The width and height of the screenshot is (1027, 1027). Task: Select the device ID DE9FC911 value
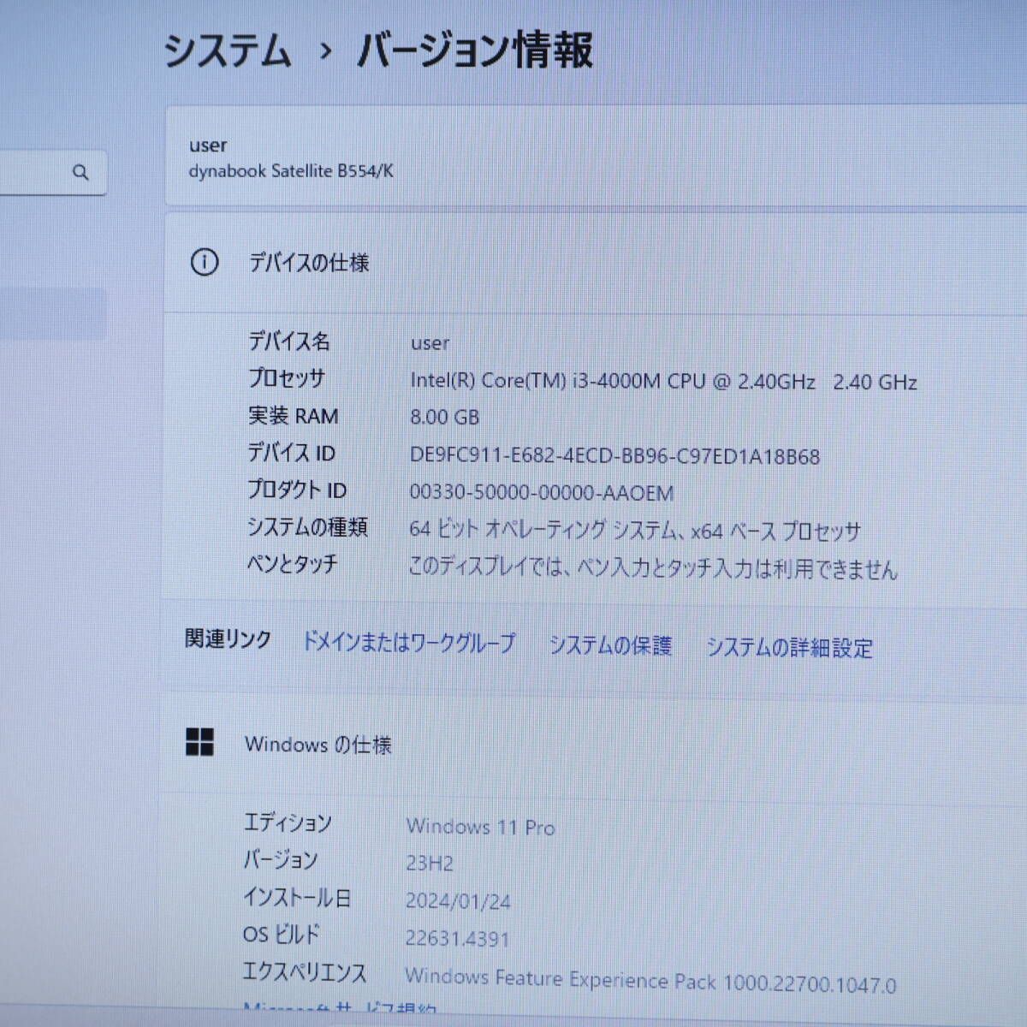coord(614,456)
